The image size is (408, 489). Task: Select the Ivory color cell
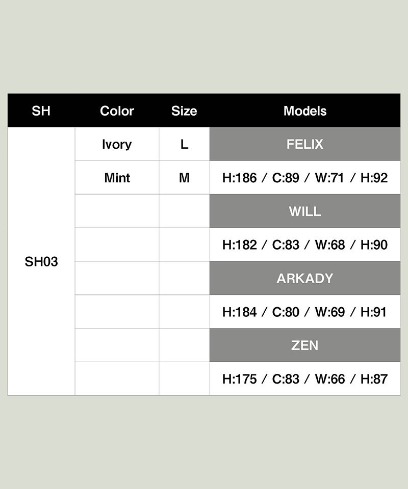[117, 144]
